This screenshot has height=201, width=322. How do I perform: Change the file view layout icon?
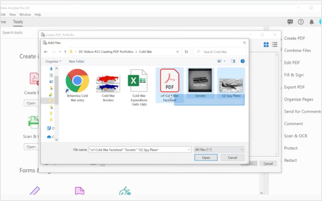click(219, 61)
